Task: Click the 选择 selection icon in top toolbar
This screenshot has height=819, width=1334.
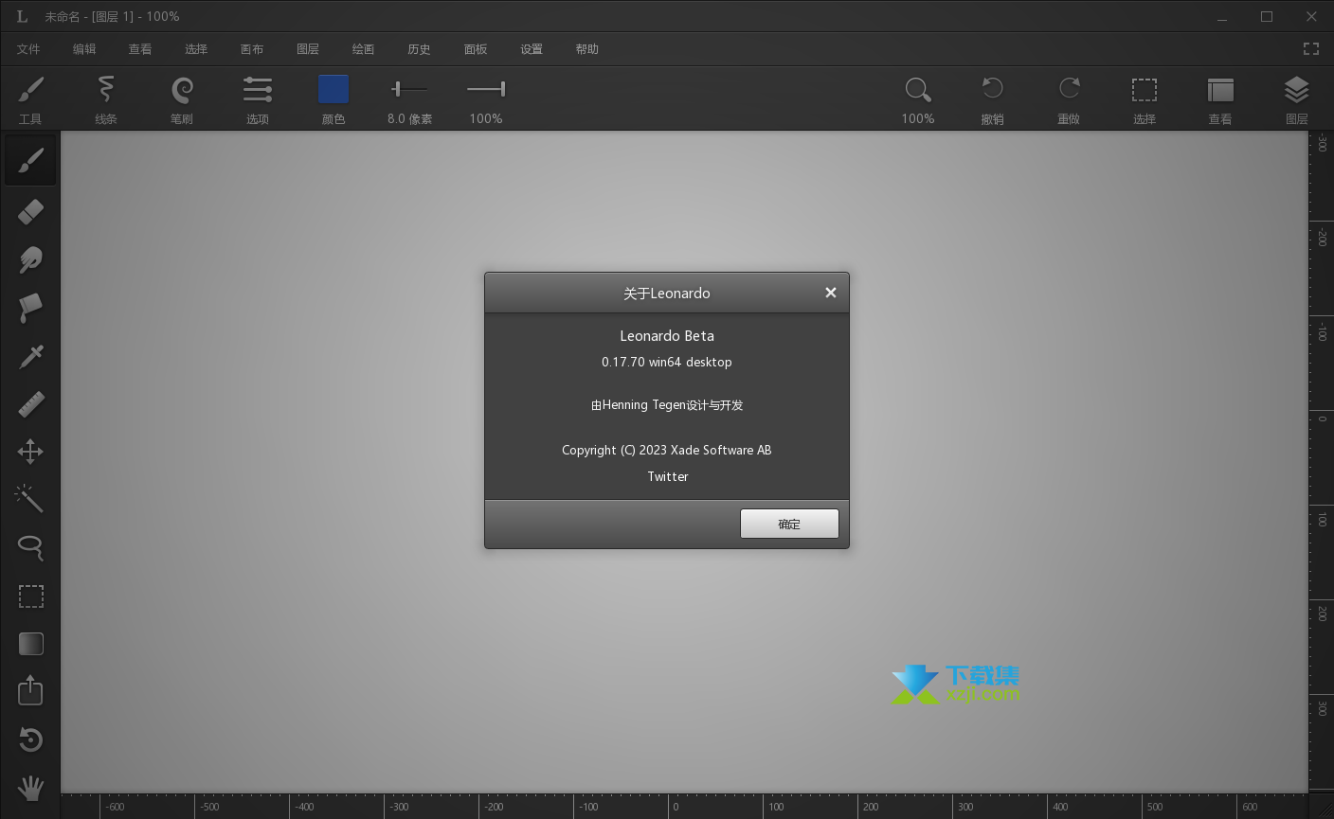Action: click(1145, 90)
